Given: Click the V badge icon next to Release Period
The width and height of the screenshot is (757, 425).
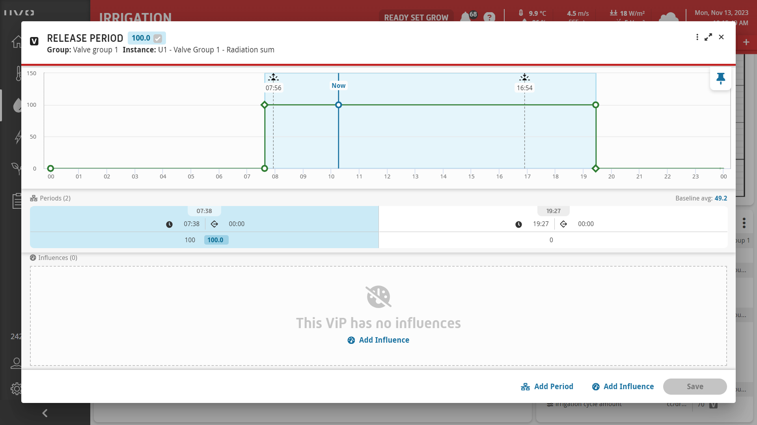Looking at the screenshot, I should point(34,41).
